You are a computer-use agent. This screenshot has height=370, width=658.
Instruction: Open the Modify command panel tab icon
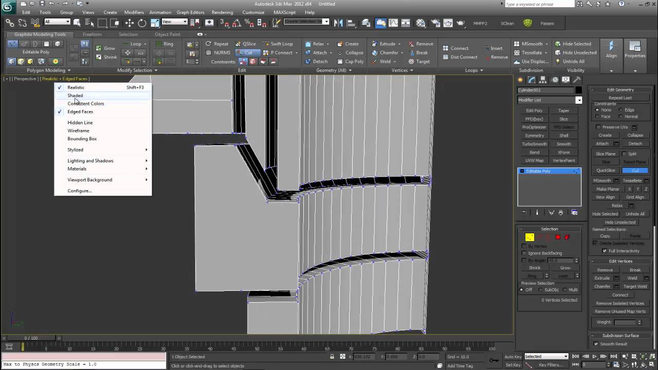click(532, 80)
